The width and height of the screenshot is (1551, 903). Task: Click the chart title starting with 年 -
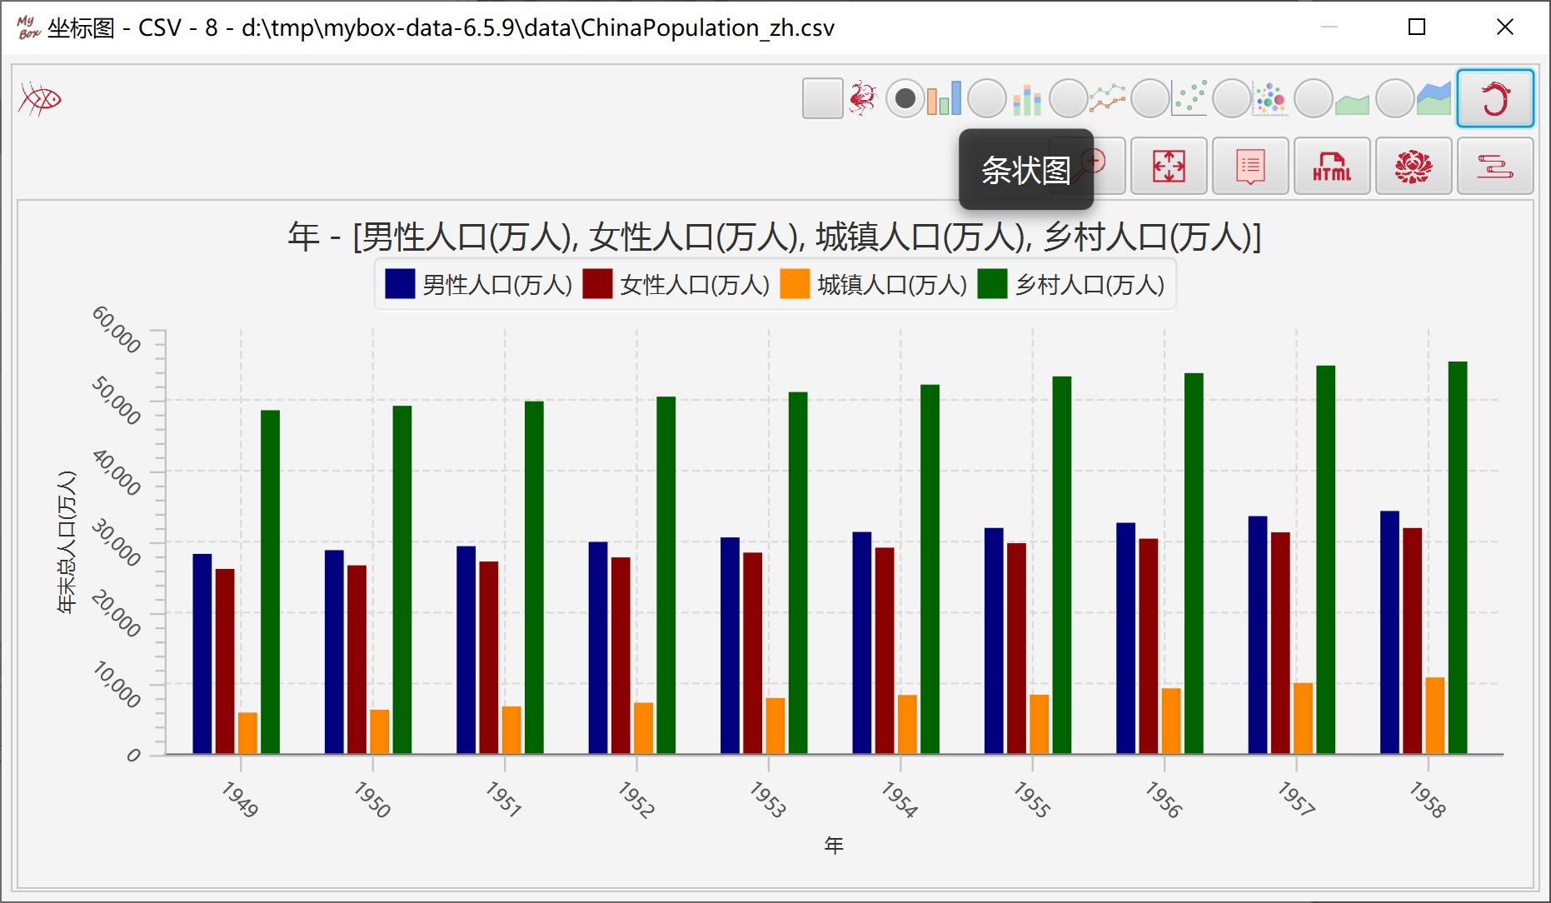775,237
